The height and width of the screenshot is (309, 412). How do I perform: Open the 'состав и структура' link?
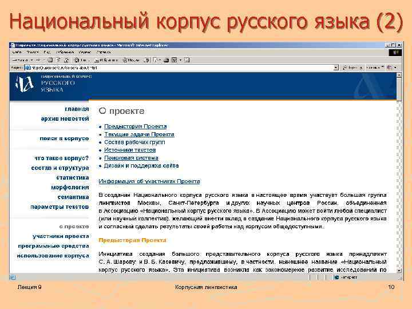click(60, 168)
